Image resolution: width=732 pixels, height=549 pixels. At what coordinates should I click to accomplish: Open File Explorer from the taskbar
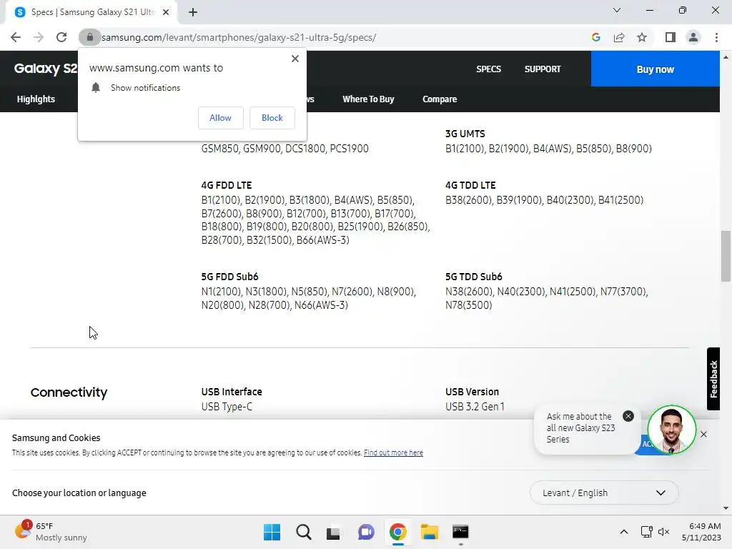[430, 532]
